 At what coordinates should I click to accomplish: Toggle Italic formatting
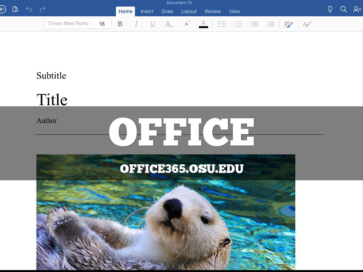tap(136, 24)
